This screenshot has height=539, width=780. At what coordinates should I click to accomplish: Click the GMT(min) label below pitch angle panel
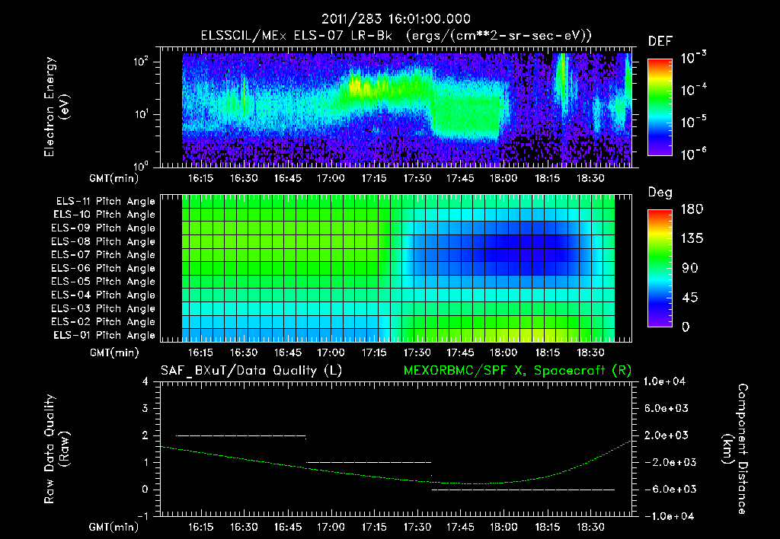[x=113, y=353]
